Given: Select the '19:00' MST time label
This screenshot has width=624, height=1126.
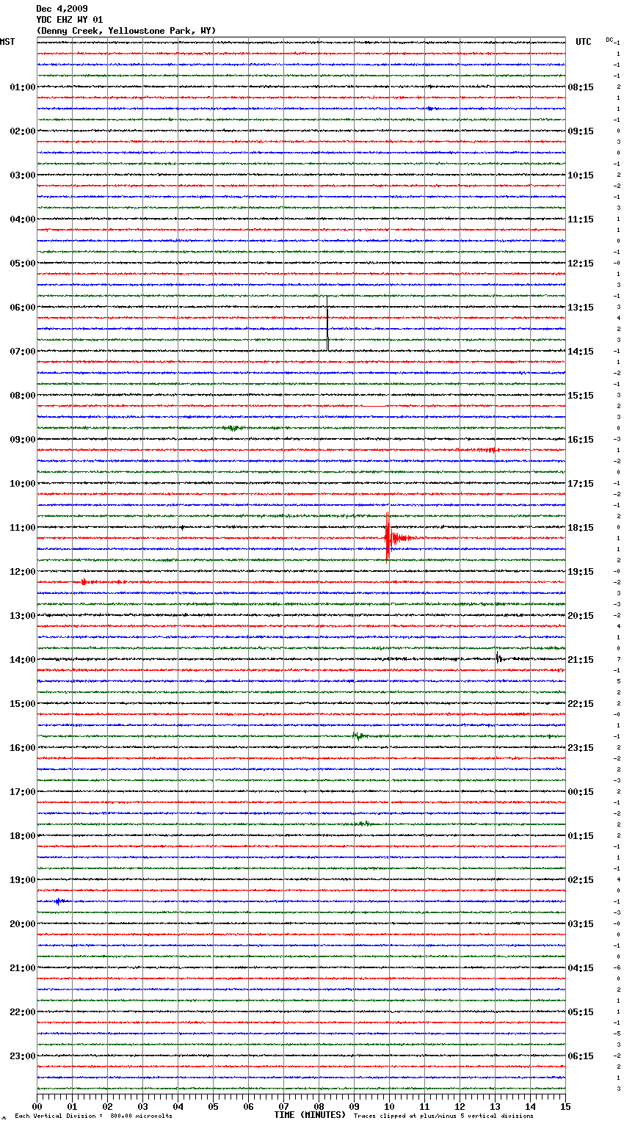Looking at the screenshot, I should tap(23, 880).
